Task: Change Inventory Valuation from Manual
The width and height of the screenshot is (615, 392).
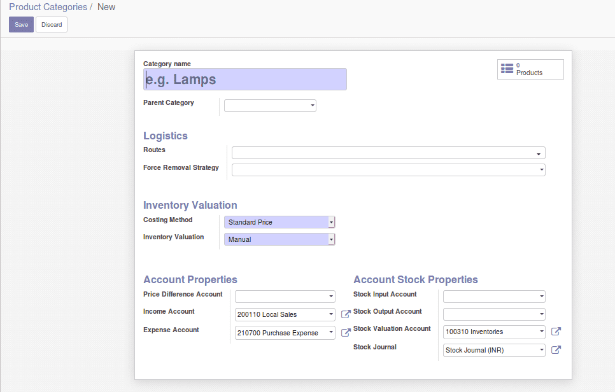Action: 279,239
